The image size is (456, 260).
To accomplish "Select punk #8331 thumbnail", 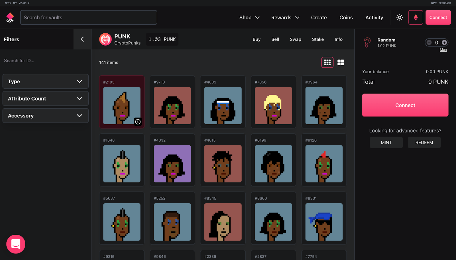I will pos(324,222).
